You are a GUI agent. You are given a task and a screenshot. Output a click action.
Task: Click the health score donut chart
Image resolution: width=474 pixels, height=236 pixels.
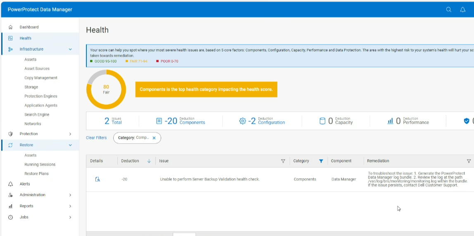[x=106, y=90]
